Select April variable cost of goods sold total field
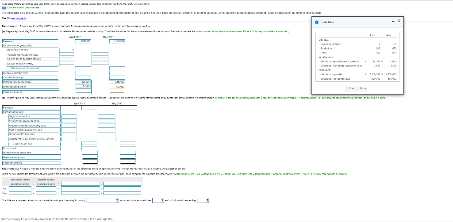453x222 pixels. coord(84,68)
